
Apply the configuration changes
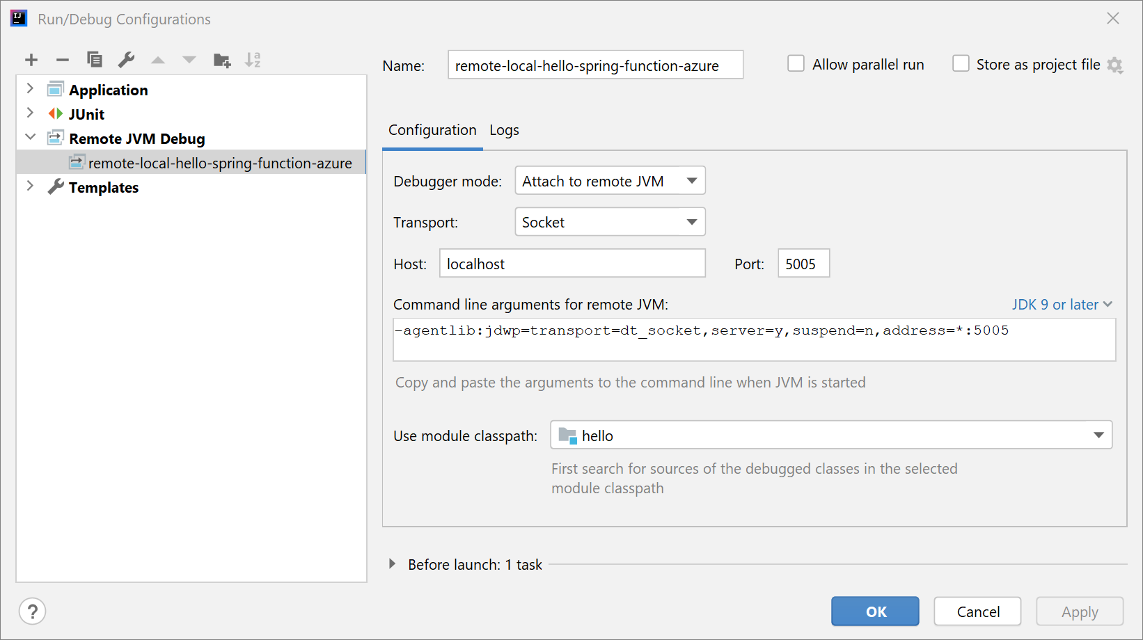1079,611
